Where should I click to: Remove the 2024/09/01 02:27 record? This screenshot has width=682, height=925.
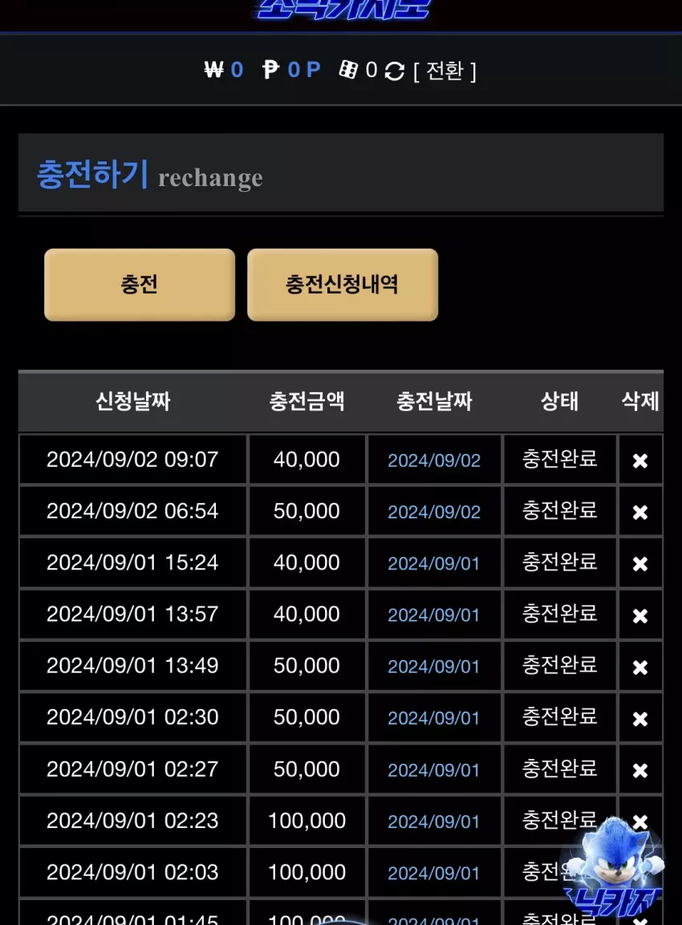coord(640,770)
